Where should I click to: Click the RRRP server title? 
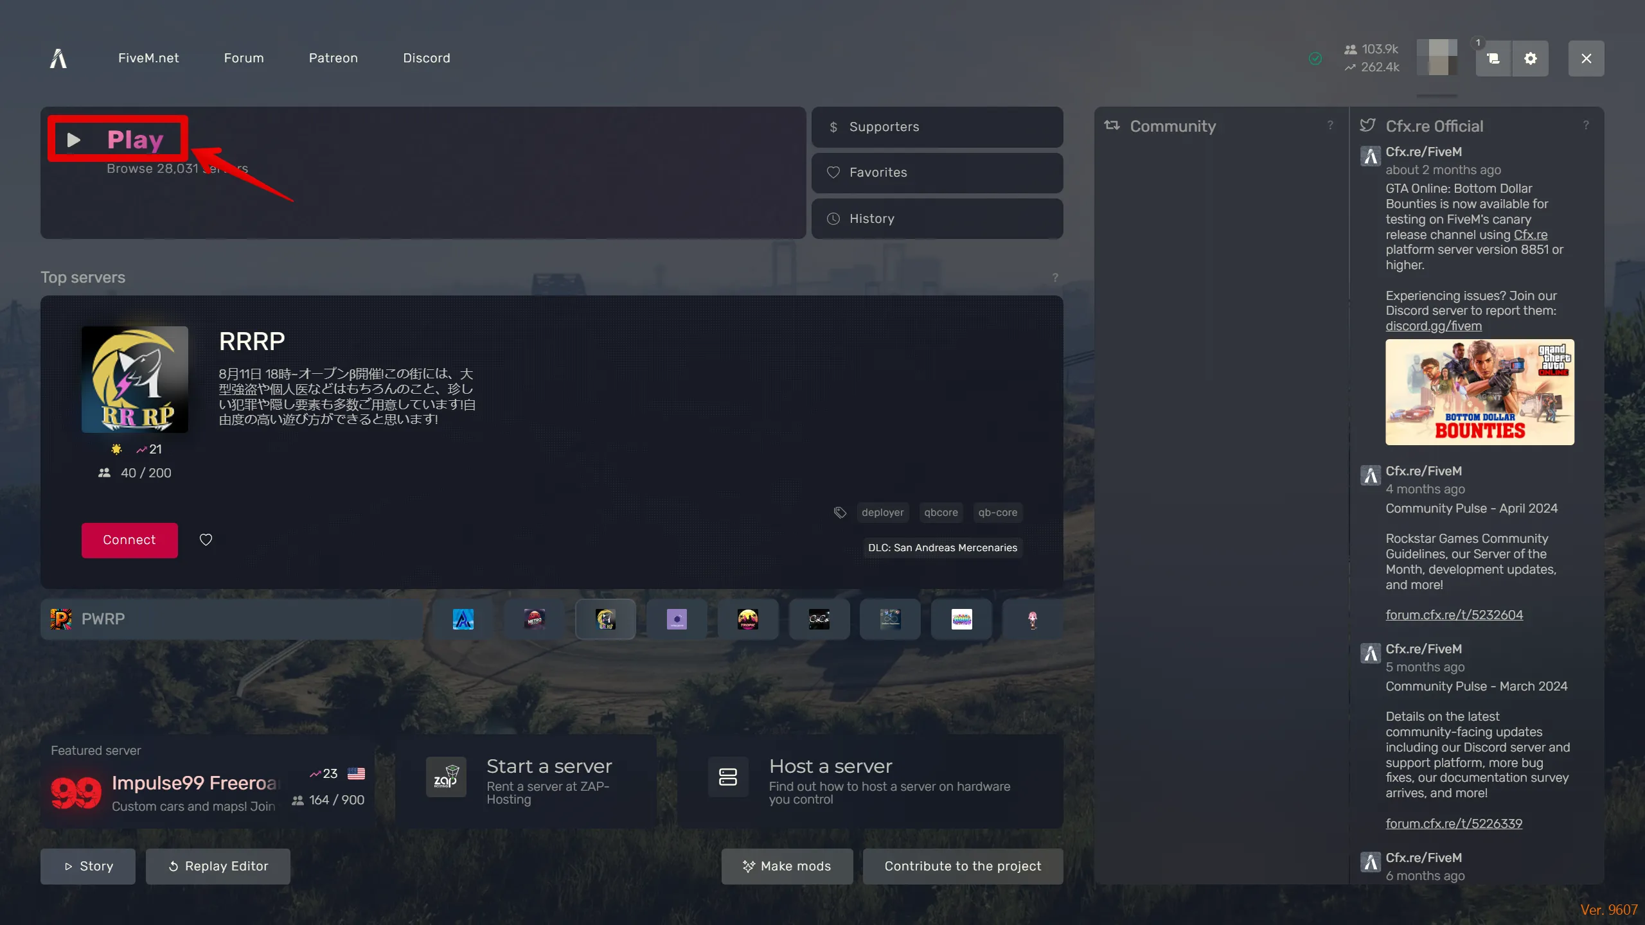252,341
